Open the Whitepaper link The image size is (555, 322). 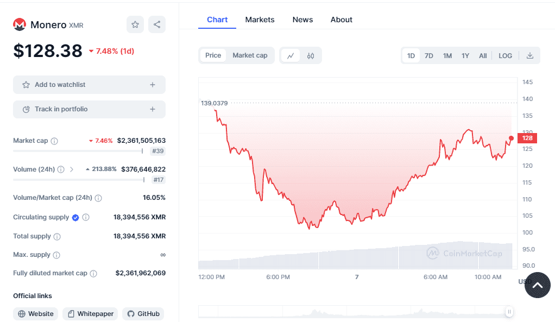(90, 314)
